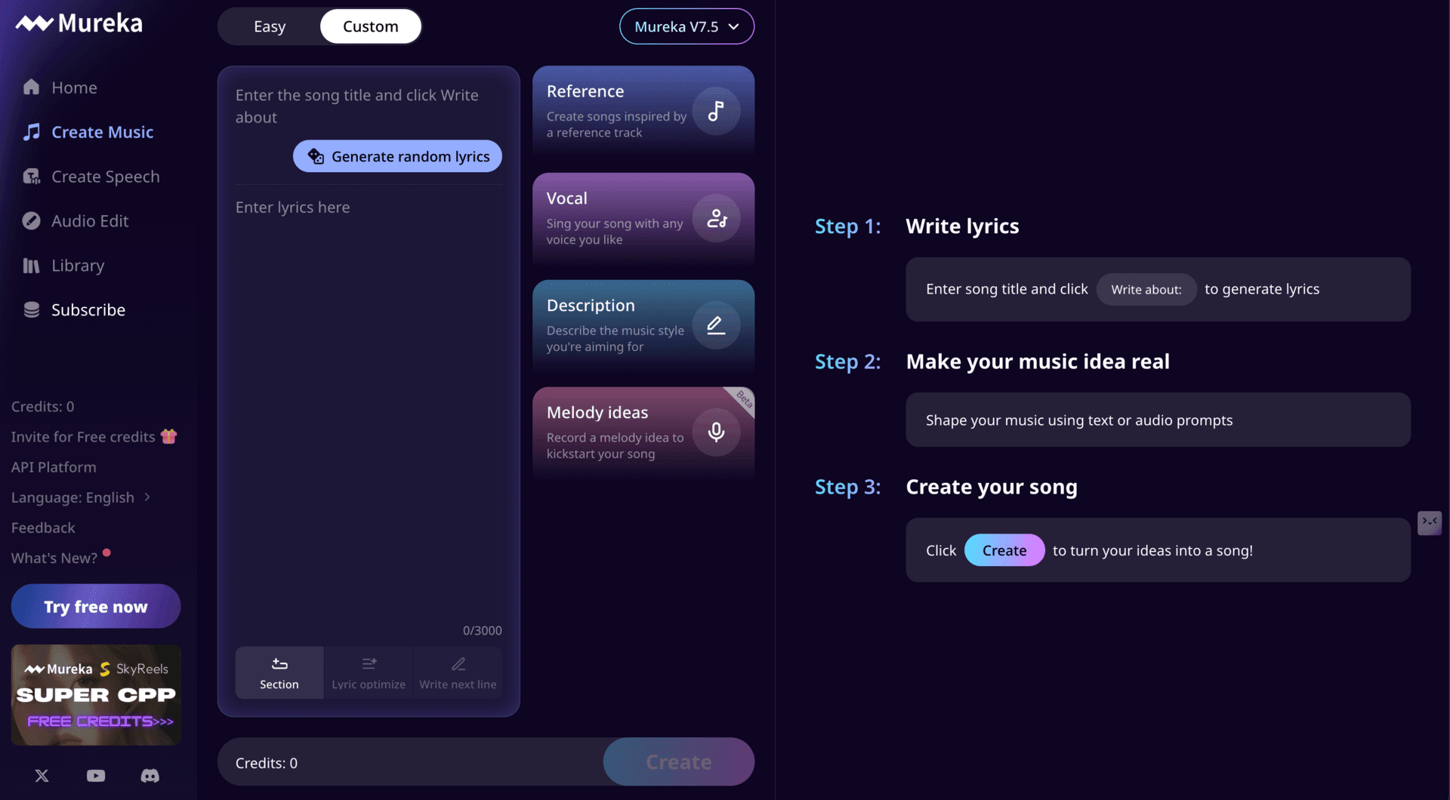Click the Try free now button

point(96,606)
